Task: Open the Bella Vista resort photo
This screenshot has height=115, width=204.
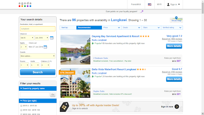Action: coord(75,83)
